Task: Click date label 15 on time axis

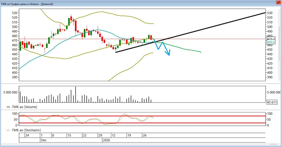Action: pyautogui.click(x=69, y=135)
